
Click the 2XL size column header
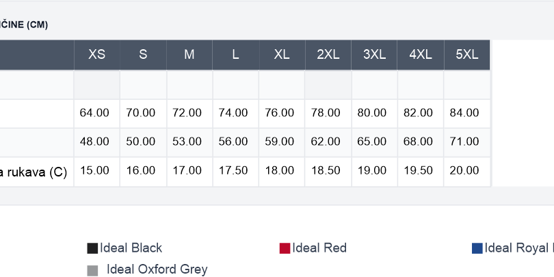pos(328,55)
